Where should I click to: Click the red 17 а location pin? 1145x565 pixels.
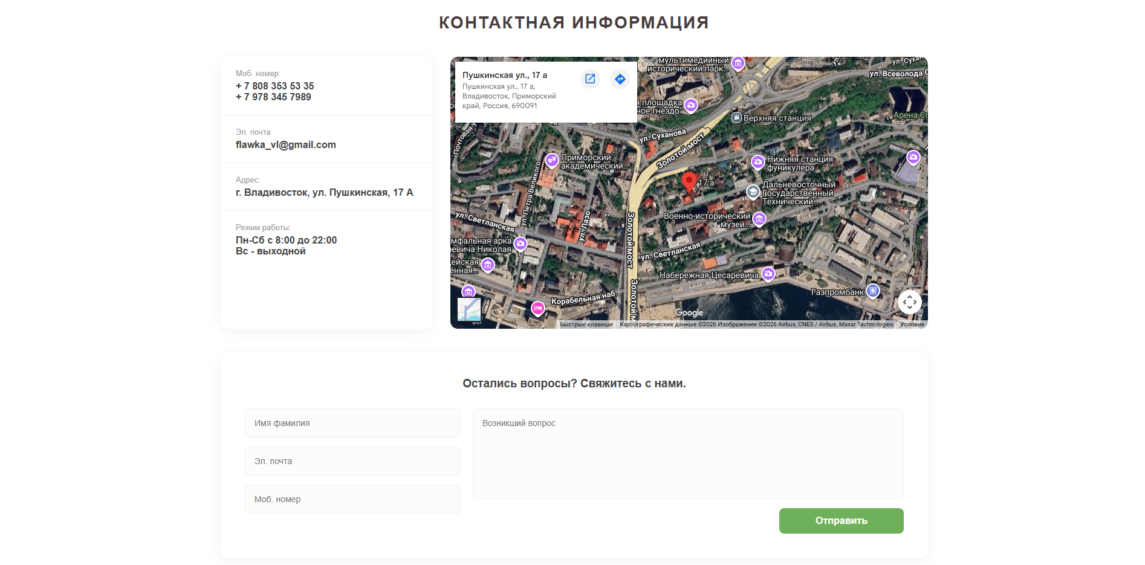pyautogui.click(x=689, y=182)
